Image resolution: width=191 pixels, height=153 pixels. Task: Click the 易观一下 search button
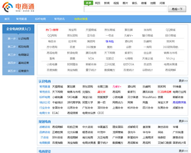pos(177,9)
